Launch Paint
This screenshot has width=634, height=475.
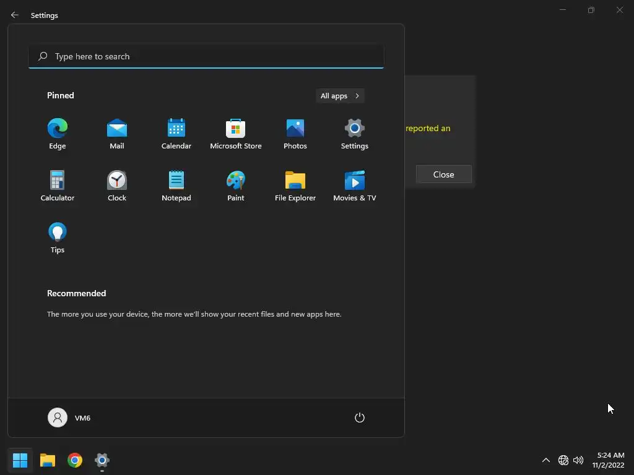pos(236,186)
